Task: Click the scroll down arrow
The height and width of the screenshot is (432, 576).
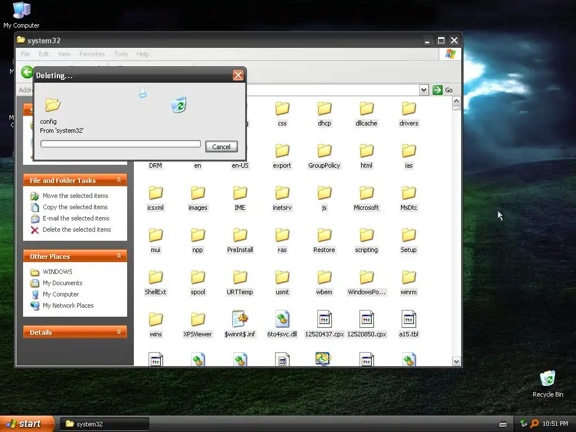Action: [456, 362]
